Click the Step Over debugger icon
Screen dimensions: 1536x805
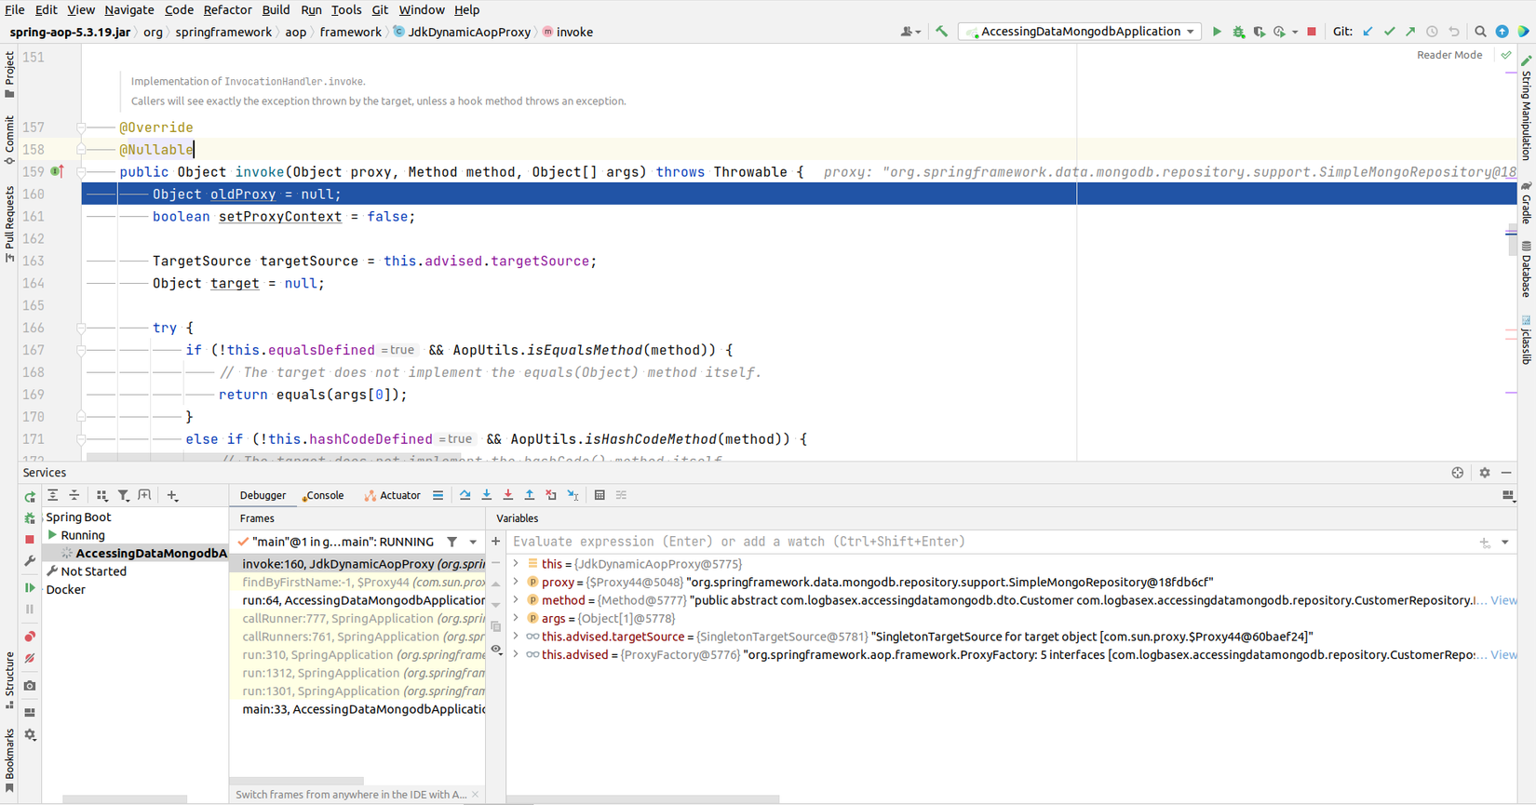[x=465, y=495]
